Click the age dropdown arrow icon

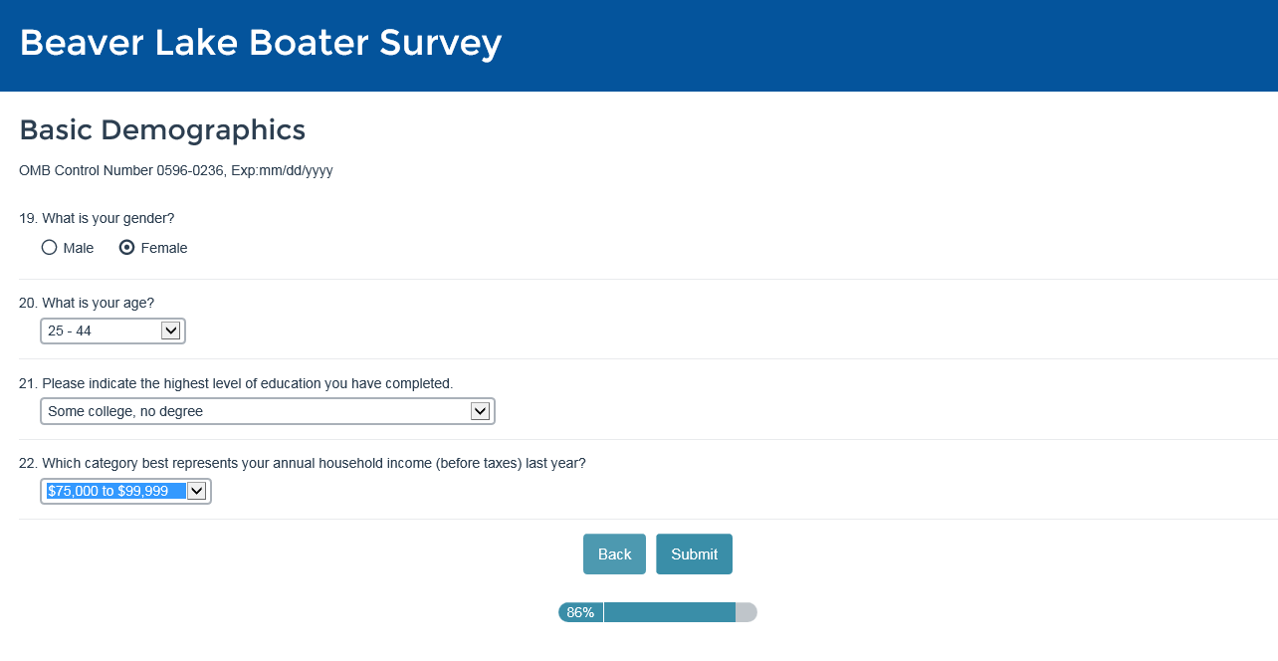(x=170, y=330)
